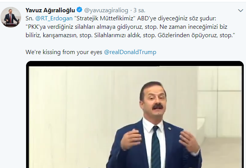
Task: Click the line starting 'biliriz, karışamazsın'
Action: click(130, 35)
